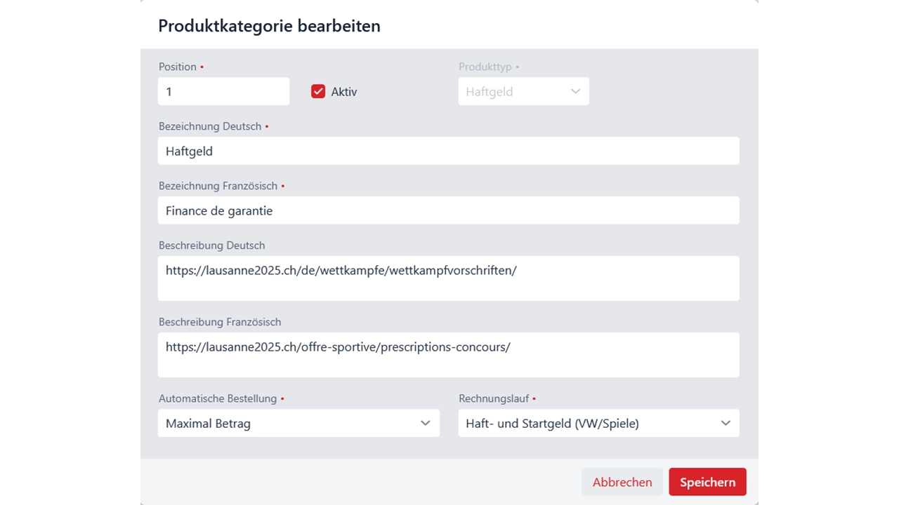Viewport: 899px width, 505px height.
Task: Click the Position field label
Action: 178,67
